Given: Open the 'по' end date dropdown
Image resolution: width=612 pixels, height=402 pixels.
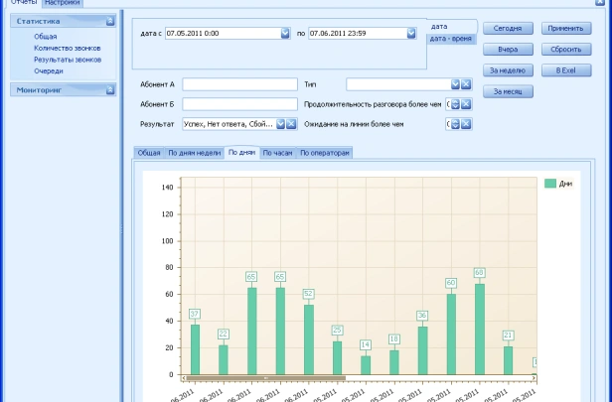Looking at the screenshot, I should (x=411, y=33).
